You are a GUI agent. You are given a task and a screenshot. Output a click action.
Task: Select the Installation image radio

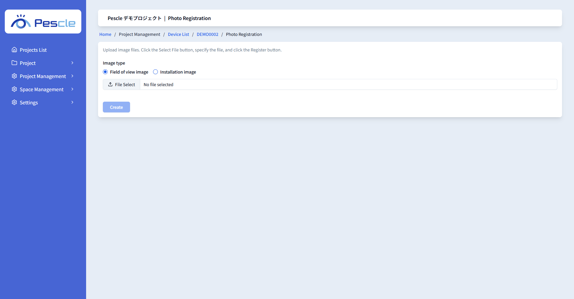(x=155, y=72)
